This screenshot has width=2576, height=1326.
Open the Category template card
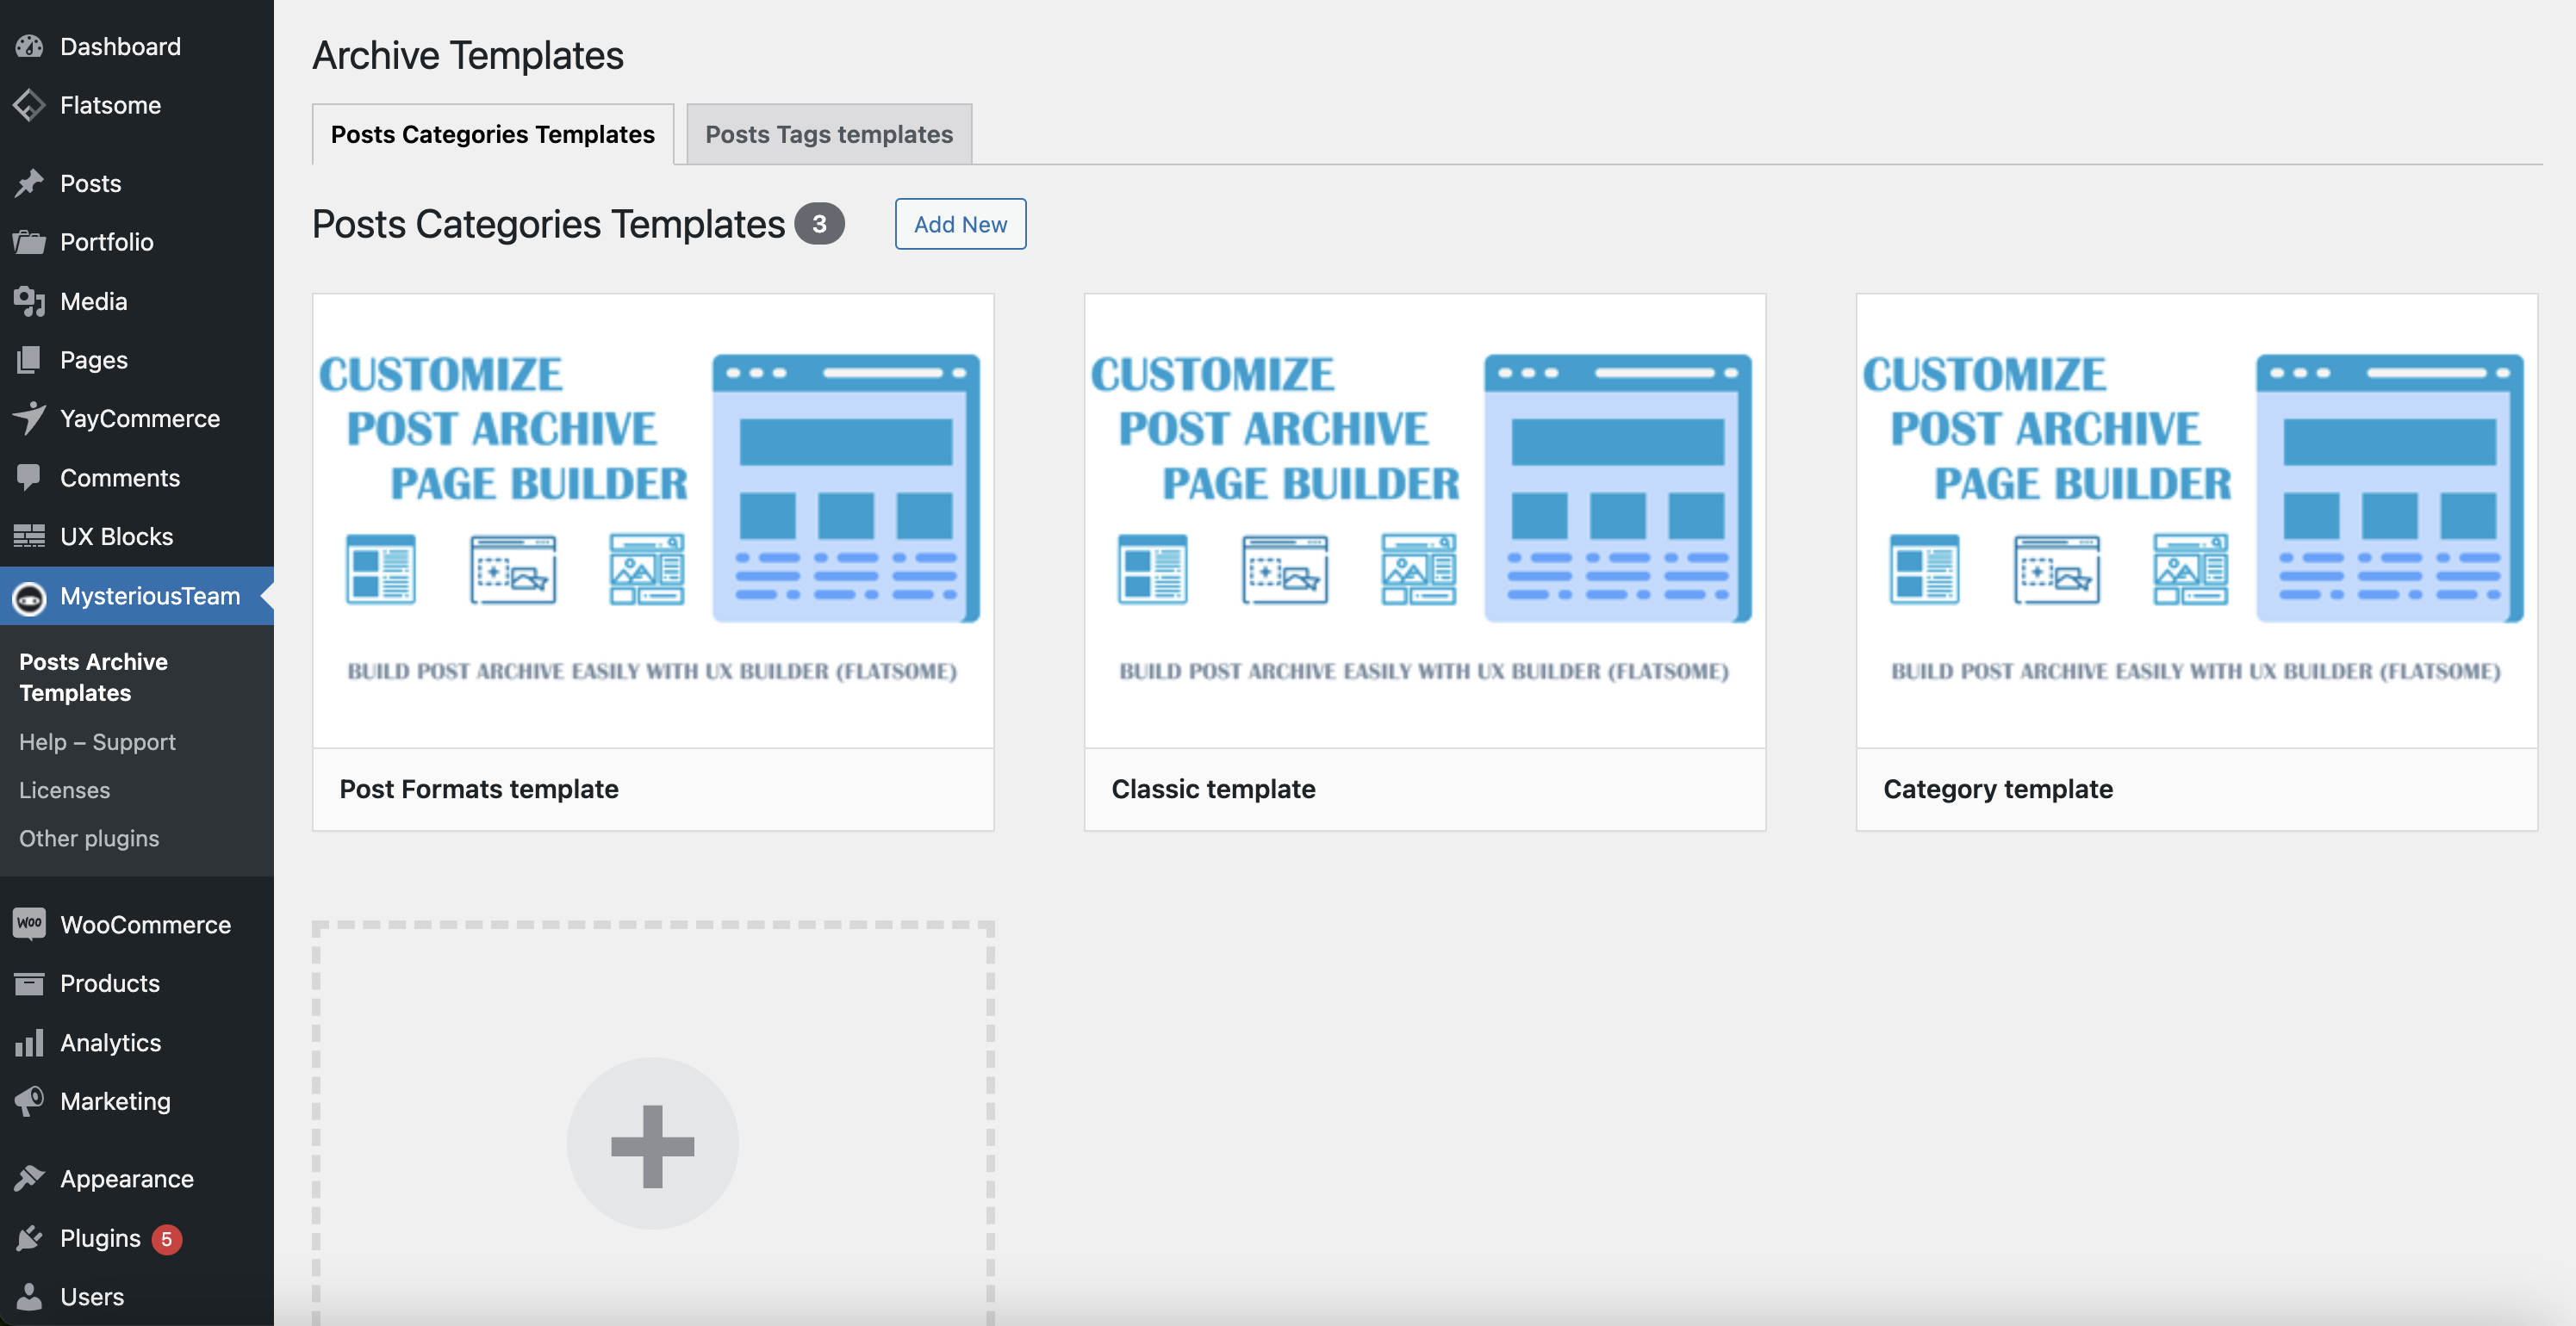[x=2196, y=561]
